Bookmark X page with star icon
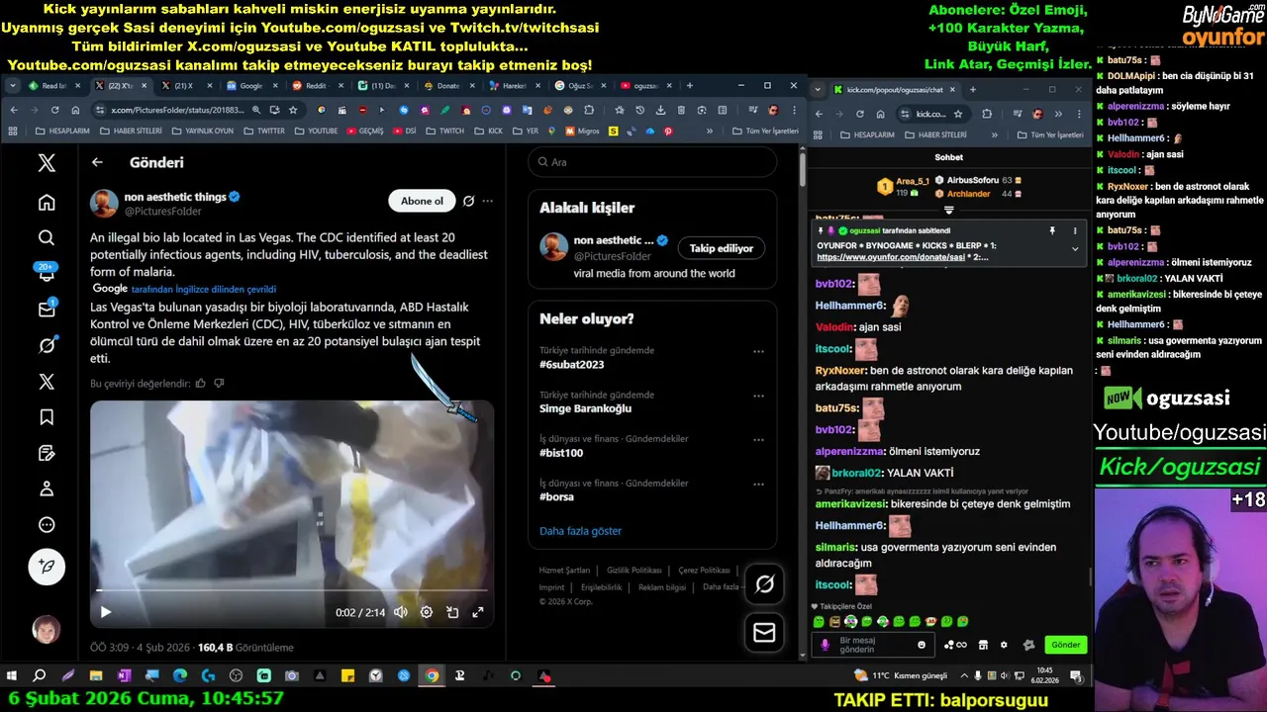1267x712 pixels. (293, 110)
